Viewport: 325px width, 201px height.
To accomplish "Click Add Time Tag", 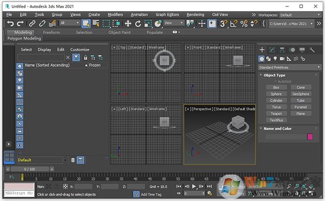I will point(151,195).
